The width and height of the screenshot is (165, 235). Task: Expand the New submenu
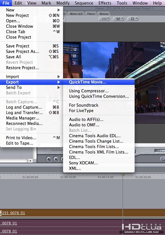(x=32, y=10)
